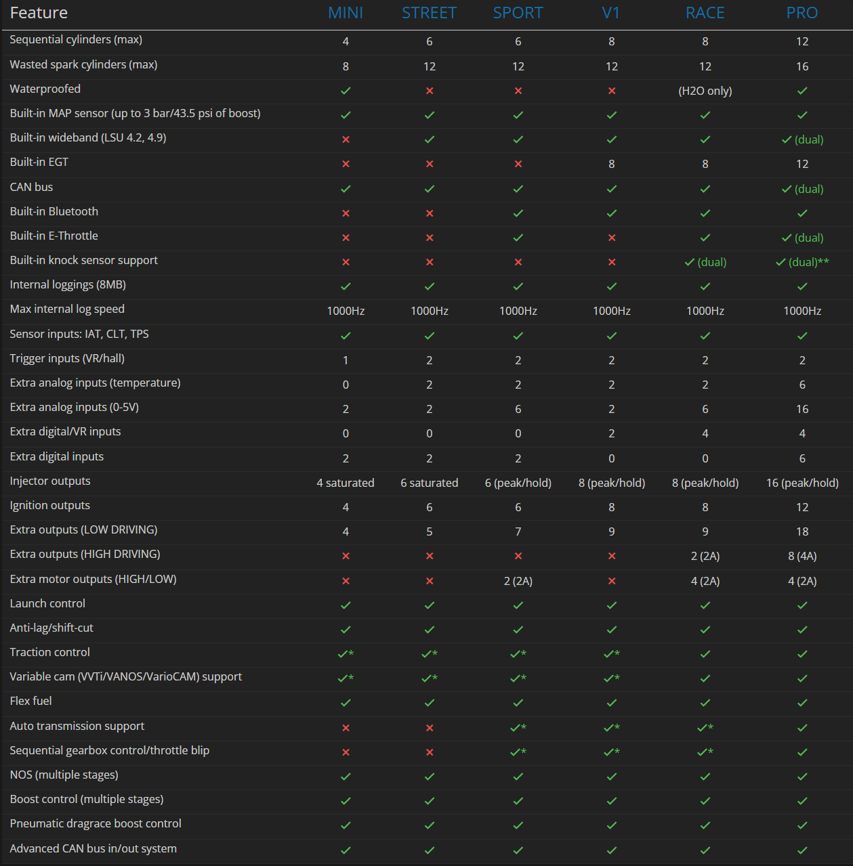Click SPORT's check mark for Built-in Bluetooth
The height and width of the screenshot is (866, 853).
[x=518, y=213]
